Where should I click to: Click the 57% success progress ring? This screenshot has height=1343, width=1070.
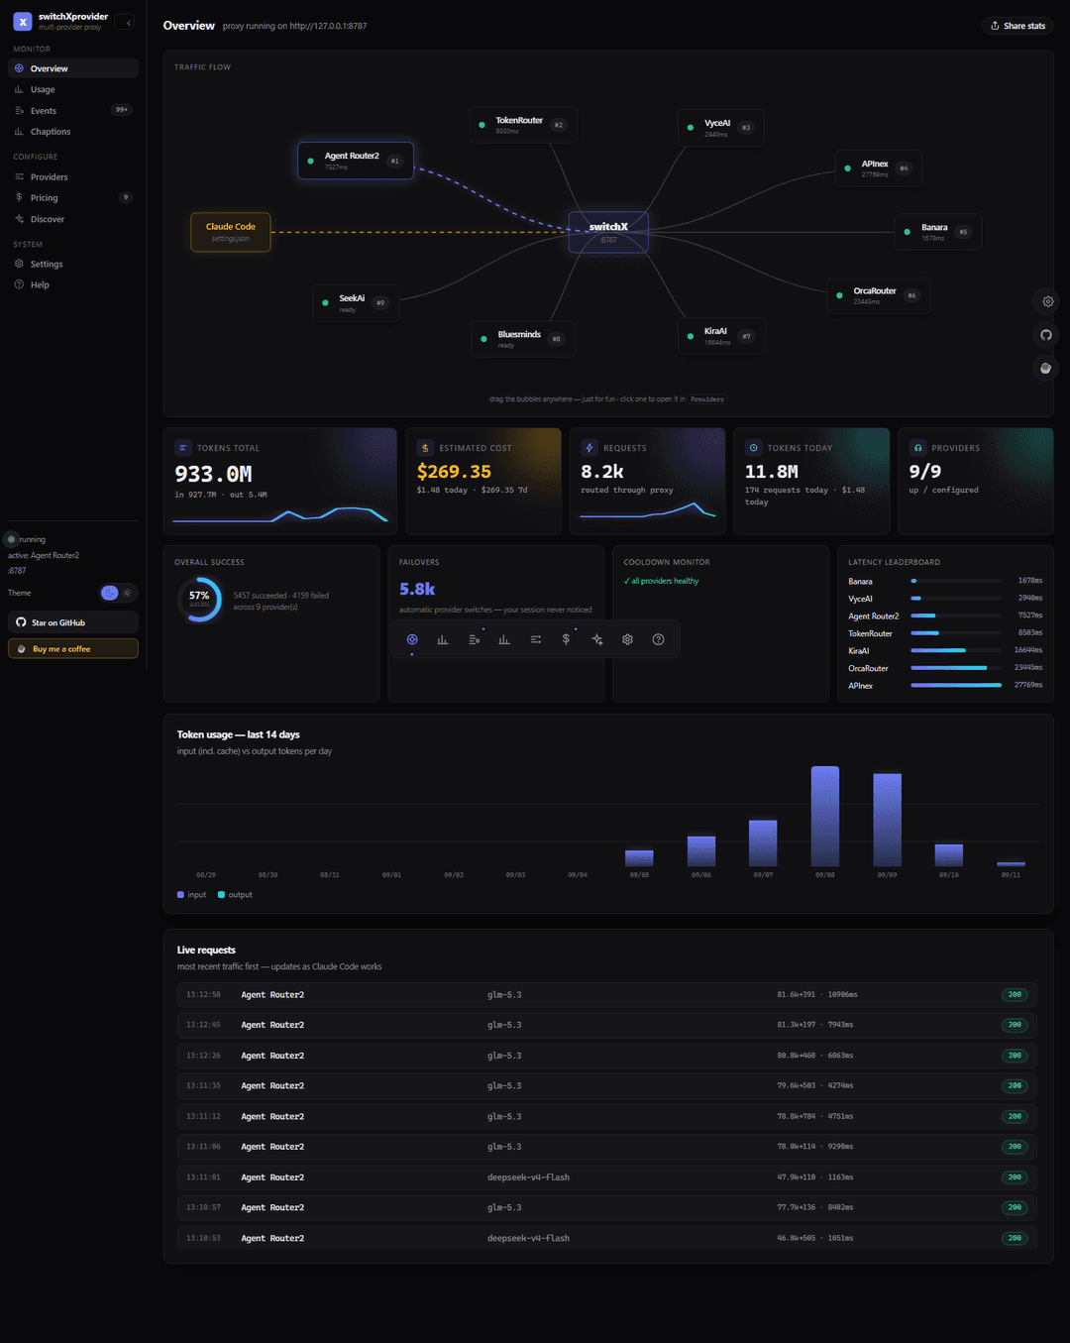(200, 600)
